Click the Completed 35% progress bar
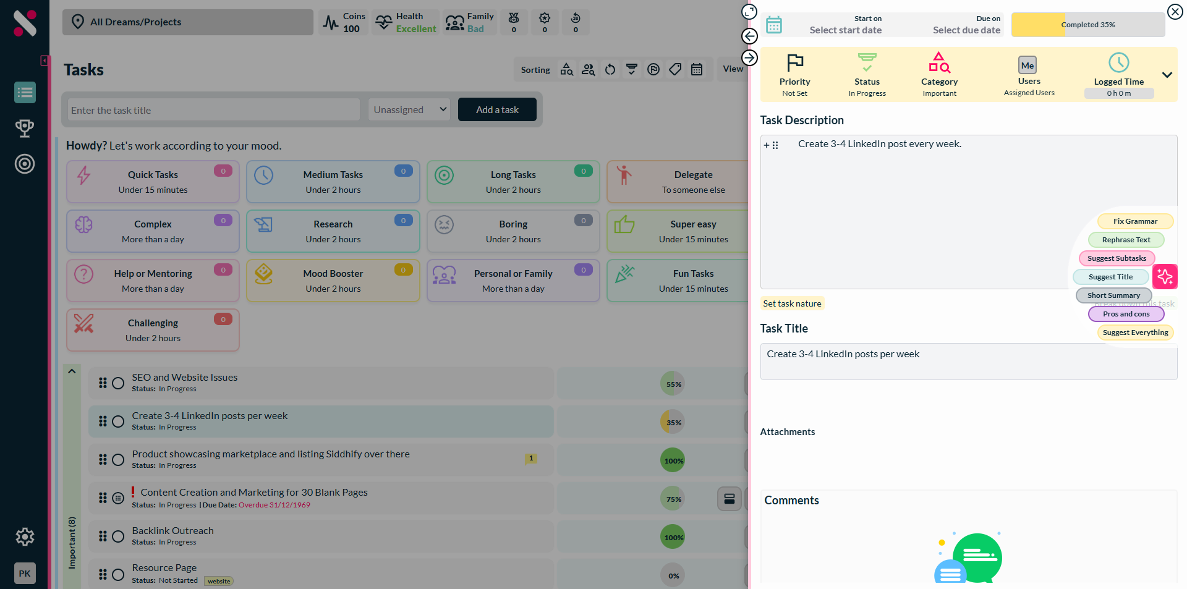Viewport: 1187px width, 589px height. point(1088,25)
